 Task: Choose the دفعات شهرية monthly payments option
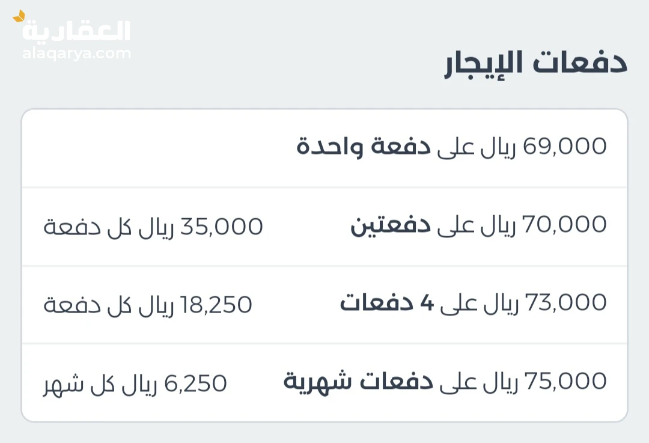[x=358, y=381]
